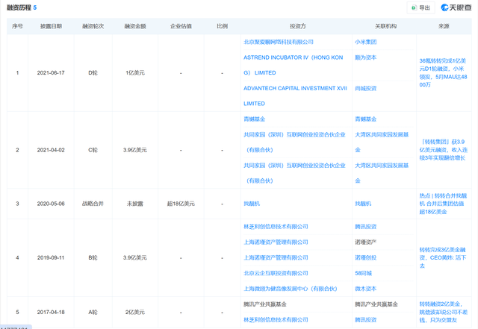This screenshot has height=329, width=478.
Task: Click the 3.9亿美元 amount in the C轮 row
Action: tap(135, 150)
